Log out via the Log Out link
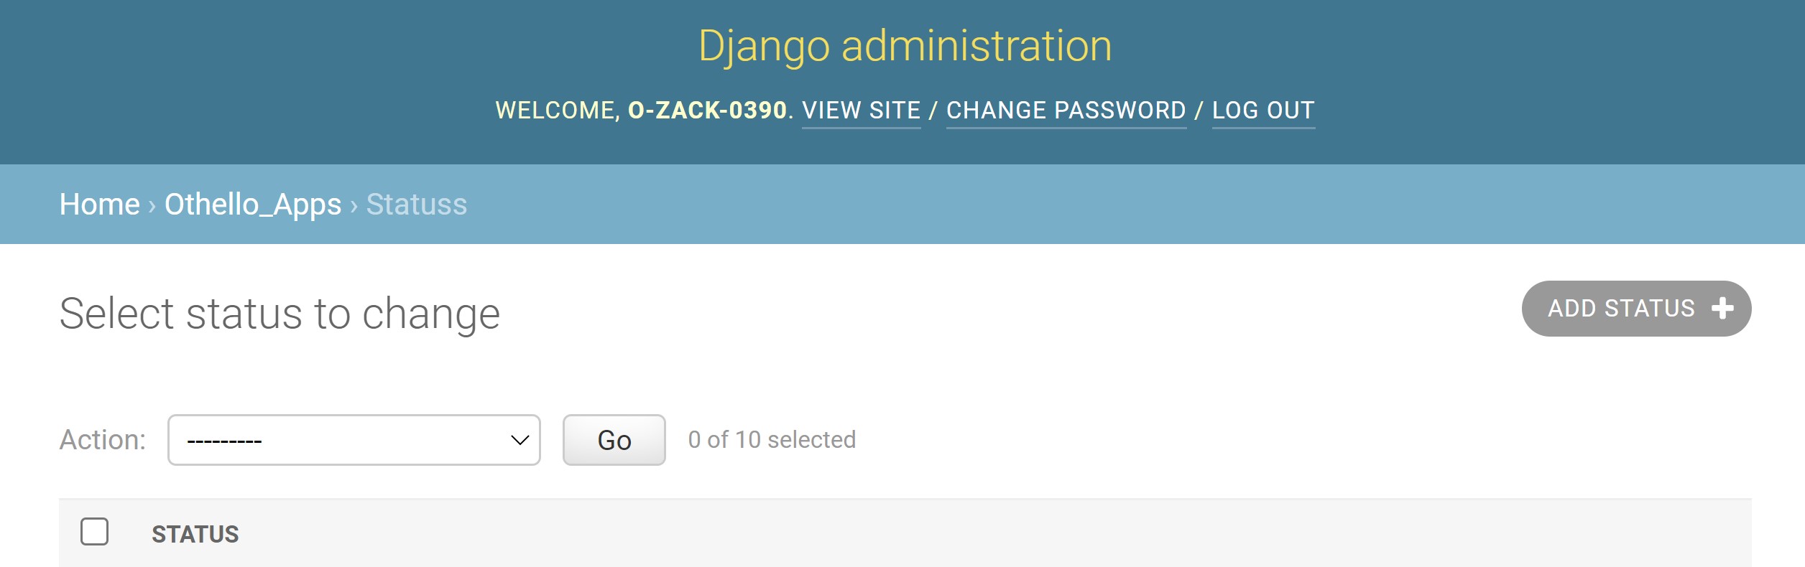Image resolution: width=1805 pixels, height=567 pixels. click(1263, 111)
